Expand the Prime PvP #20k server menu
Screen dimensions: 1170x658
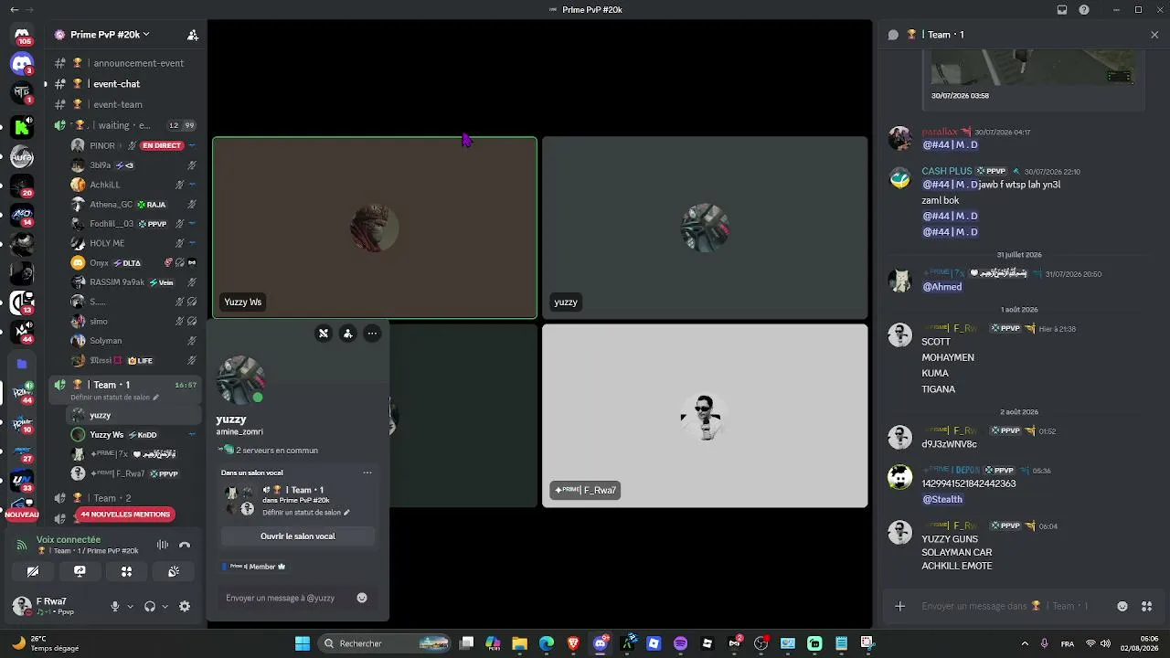(x=111, y=35)
